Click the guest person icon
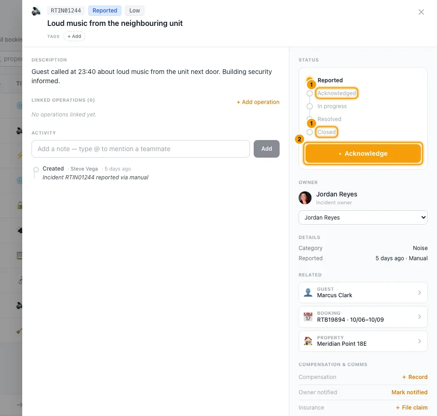 tap(308, 293)
